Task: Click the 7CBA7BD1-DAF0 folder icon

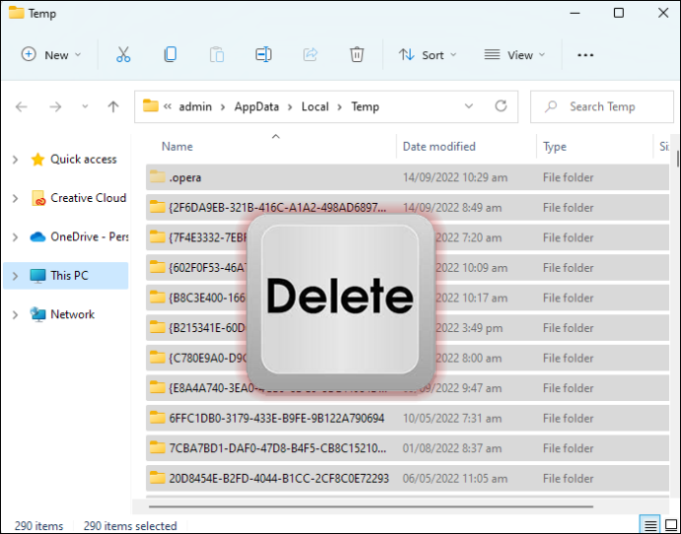Action: (x=157, y=447)
